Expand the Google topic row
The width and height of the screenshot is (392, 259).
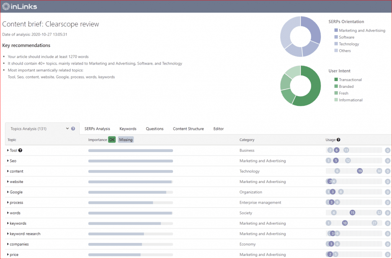8,192
